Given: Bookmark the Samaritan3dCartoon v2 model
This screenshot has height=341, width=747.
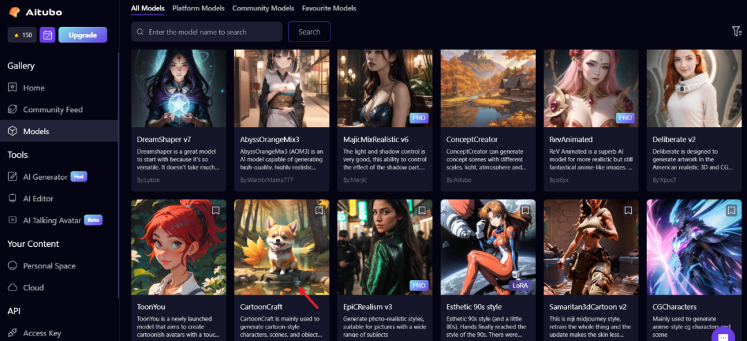Looking at the screenshot, I should coord(628,210).
